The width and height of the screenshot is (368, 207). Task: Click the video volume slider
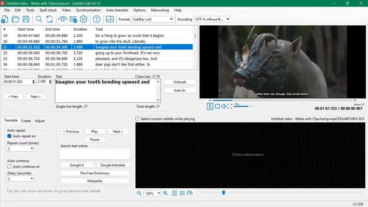coord(243,106)
